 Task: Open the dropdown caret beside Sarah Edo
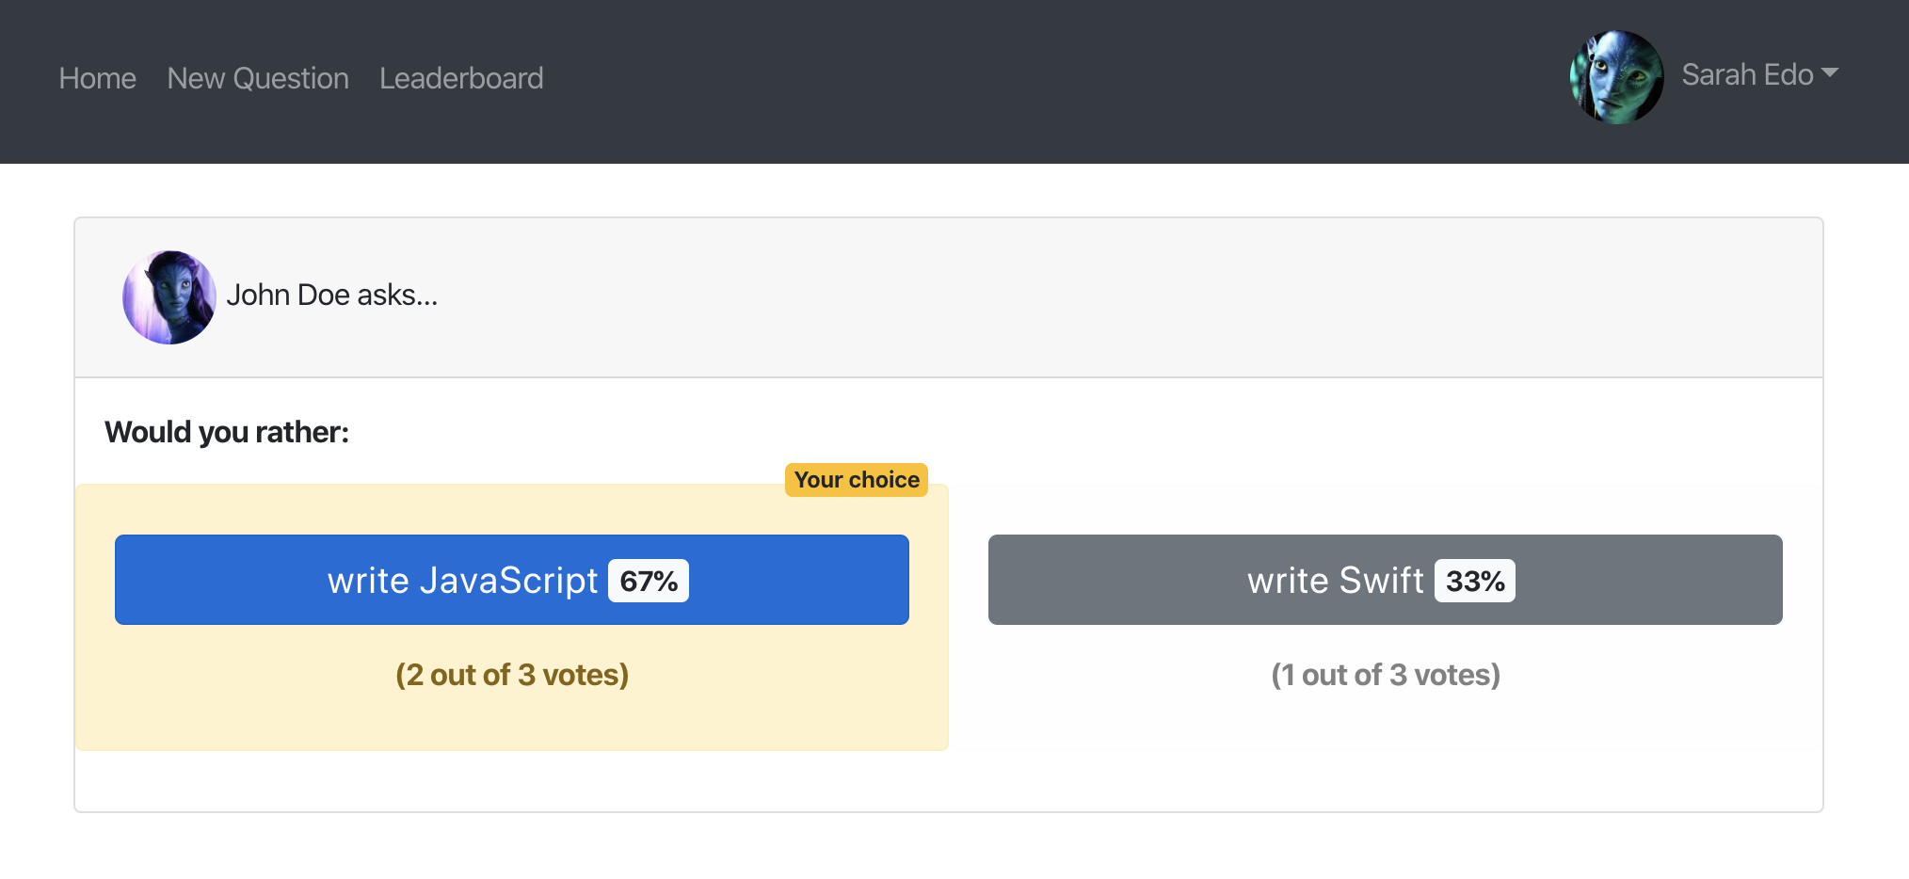1830,72
